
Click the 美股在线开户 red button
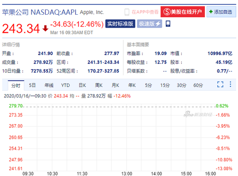point(183,12)
